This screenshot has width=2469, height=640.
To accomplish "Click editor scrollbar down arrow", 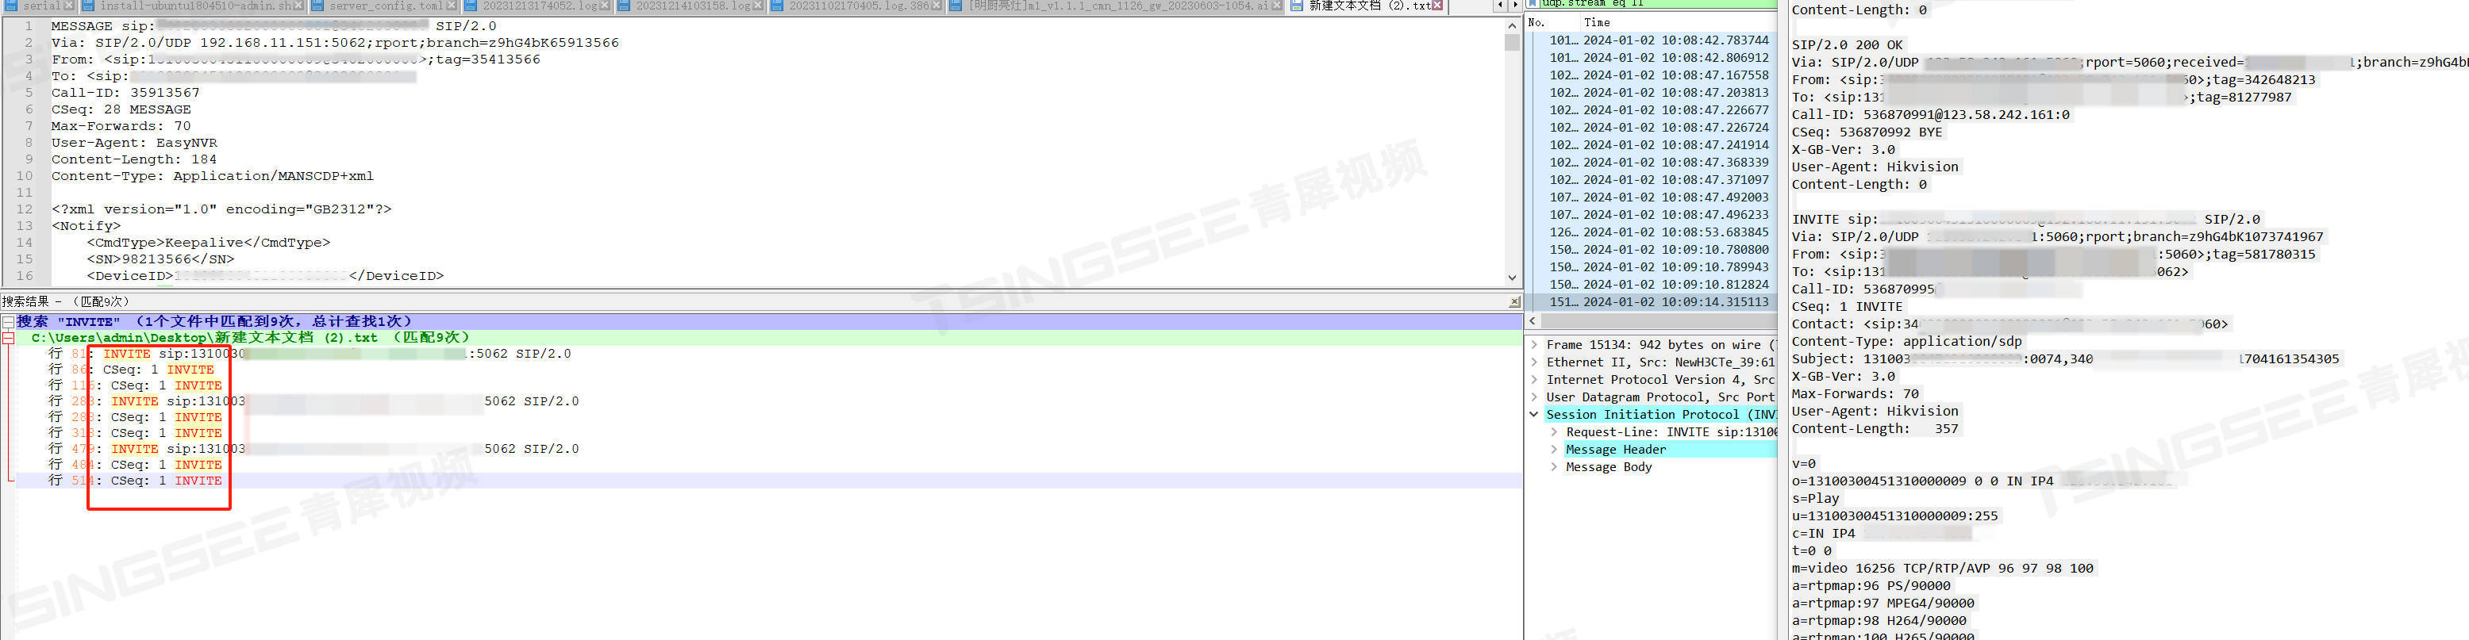I will coord(1513,278).
